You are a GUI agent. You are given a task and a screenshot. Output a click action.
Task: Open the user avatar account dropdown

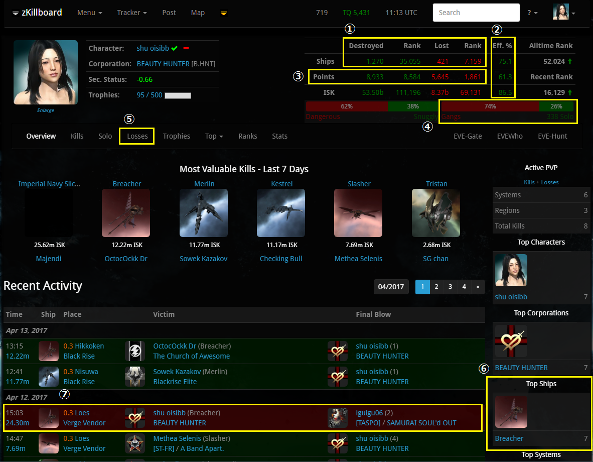(x=563, y=13)
